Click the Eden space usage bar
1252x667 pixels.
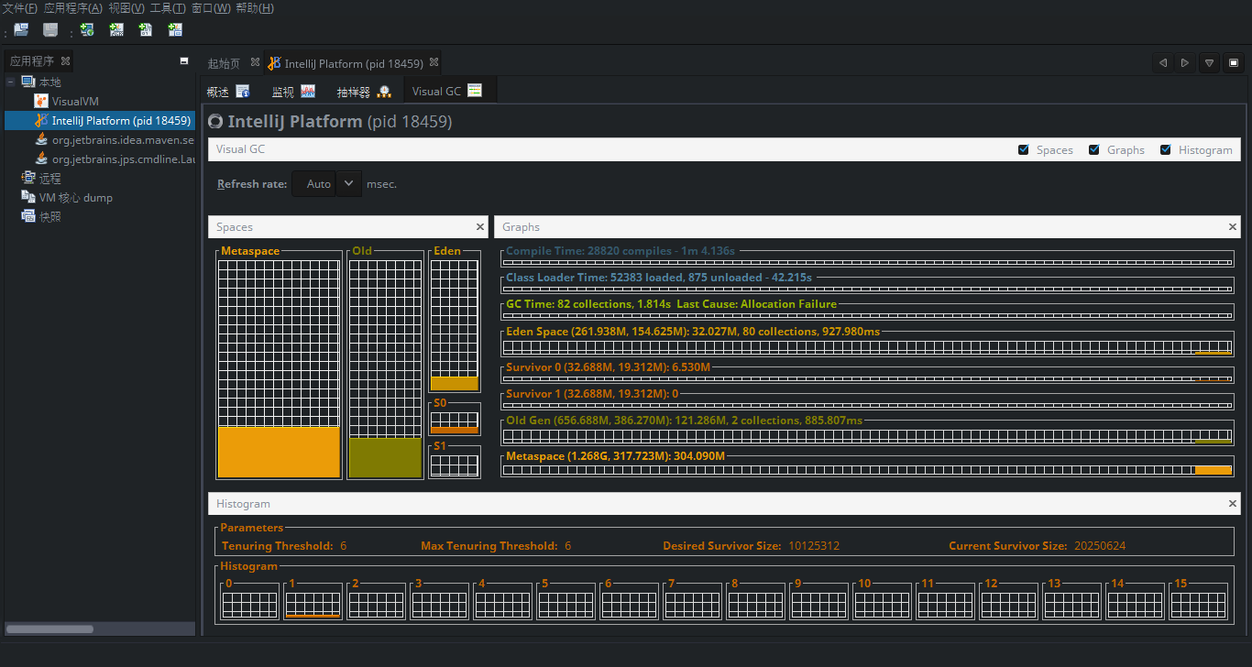coord(454,384)
